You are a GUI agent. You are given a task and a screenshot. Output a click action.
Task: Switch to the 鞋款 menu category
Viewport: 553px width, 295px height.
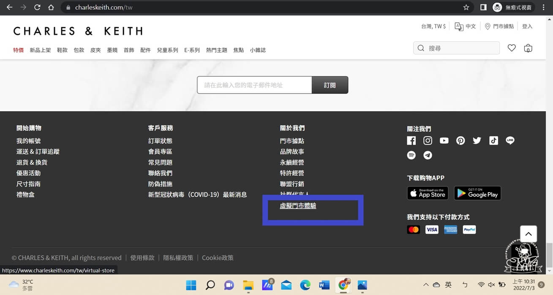pos(62,50)
